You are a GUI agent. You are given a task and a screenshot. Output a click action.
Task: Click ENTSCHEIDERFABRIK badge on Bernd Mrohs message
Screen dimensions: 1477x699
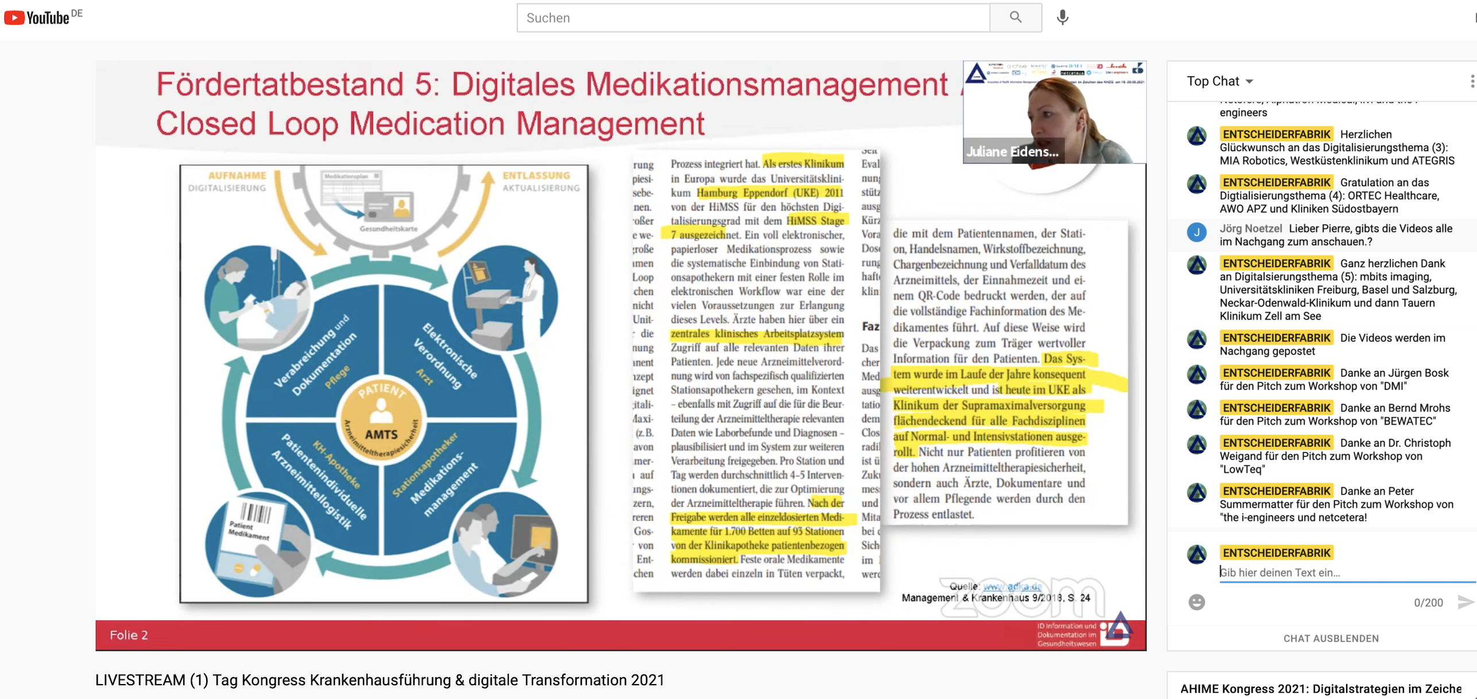pos(1276,408)
